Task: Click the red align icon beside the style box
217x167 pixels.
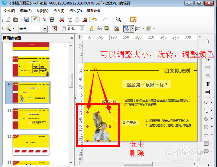Action: (x=54, y=29)
